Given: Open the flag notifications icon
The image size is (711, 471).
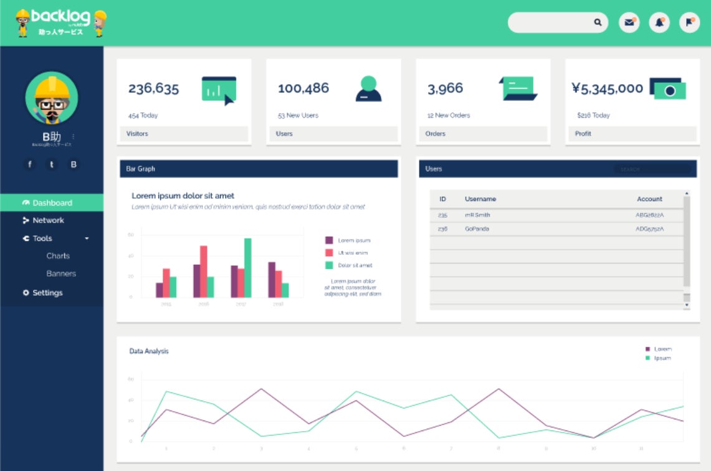Looking at the screenshot, I should pyautogui.click(x=689, y=22).
